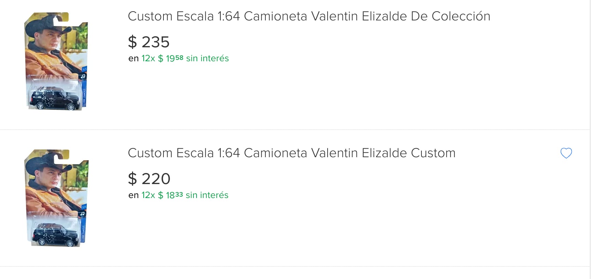Open the 'Valentin Elizalde De Colección' listing title

click(x=309, y=16)
